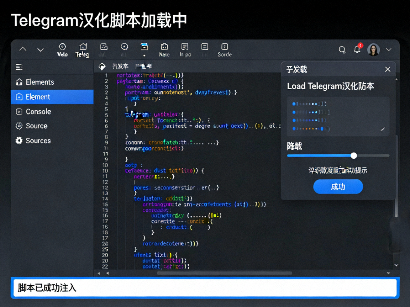Select the Velo toolbar icon
410x307 pixels.
click(x=62, y=49)
